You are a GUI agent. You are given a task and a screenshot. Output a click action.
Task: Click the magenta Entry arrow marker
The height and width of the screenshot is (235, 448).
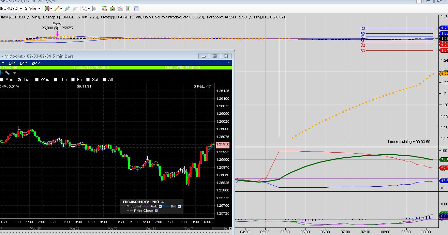57,34
